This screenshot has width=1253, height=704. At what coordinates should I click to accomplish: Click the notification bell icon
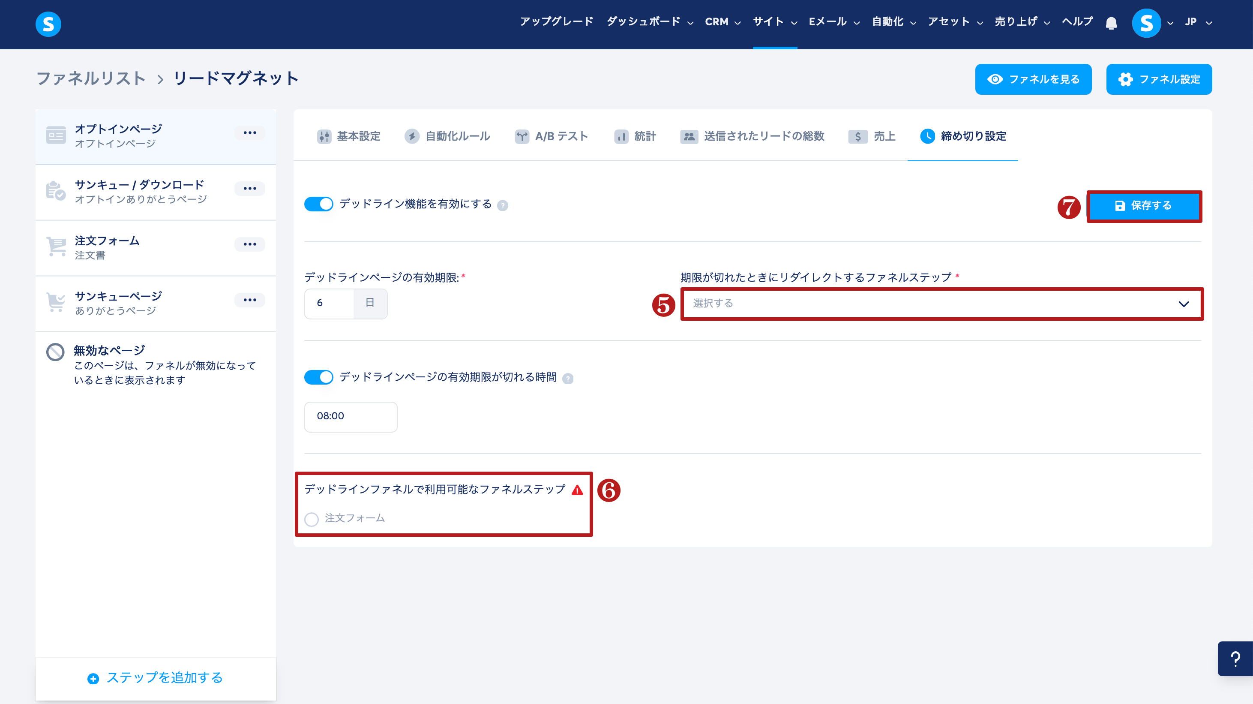pyautogui.click(x=1111, y=23)
